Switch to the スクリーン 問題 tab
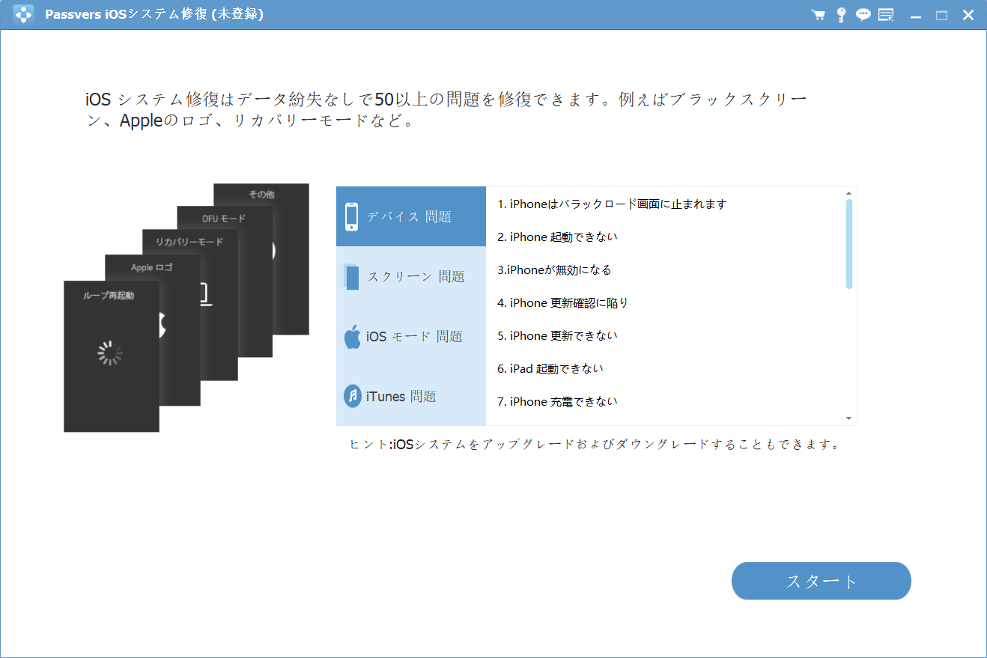Viewport: 987px width, 658px height. [411, 276]
